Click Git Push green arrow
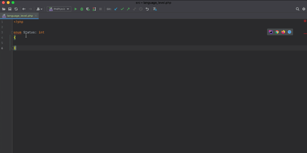Screen dimensions: 307x153 (128, 9)
